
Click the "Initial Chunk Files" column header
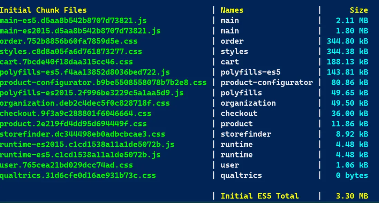point(43,10)
